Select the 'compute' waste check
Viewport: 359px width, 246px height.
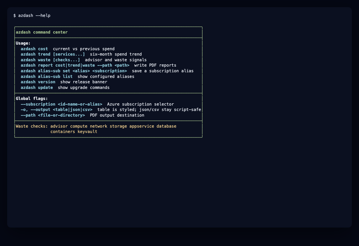[x=79, y=126]
